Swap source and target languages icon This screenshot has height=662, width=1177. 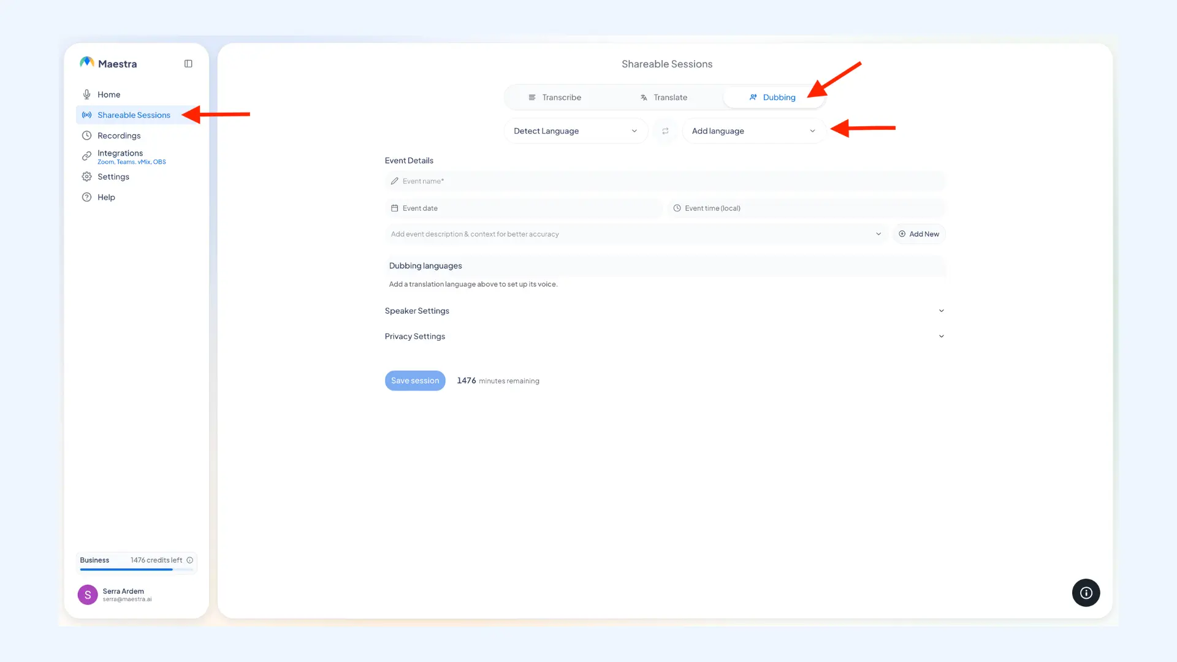665,131
